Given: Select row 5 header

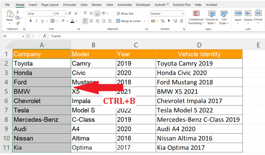Looking at the screenshot, I should pos(6,91).
